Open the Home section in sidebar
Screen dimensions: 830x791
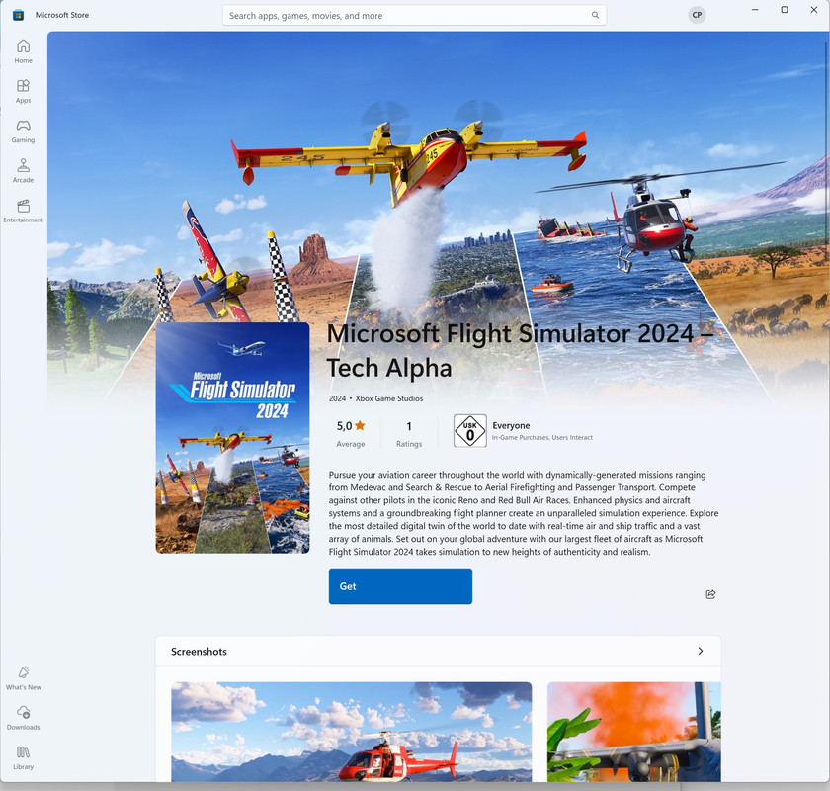pos(24,51)
